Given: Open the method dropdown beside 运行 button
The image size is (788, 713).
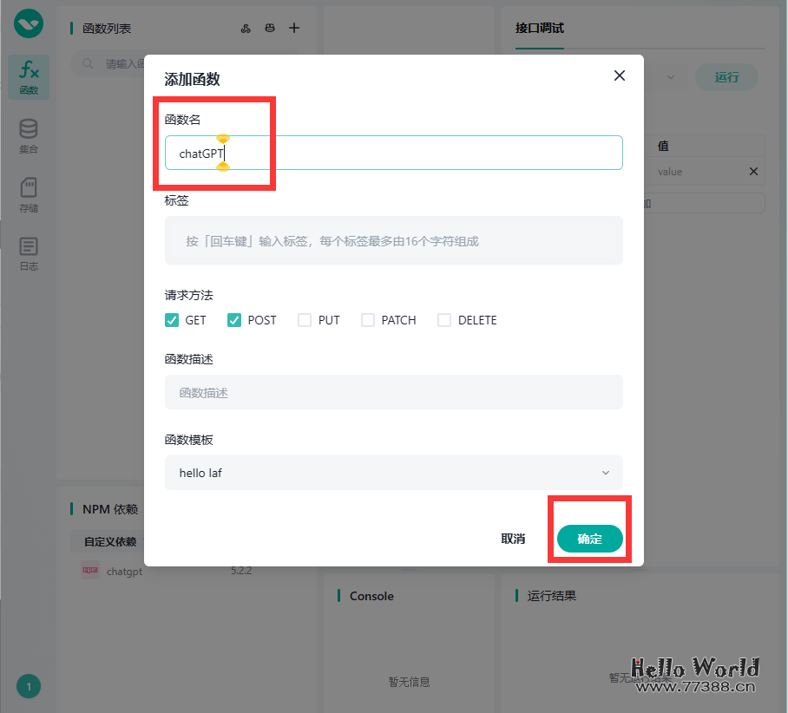Looking at the screenshot, I should point(669,77).
